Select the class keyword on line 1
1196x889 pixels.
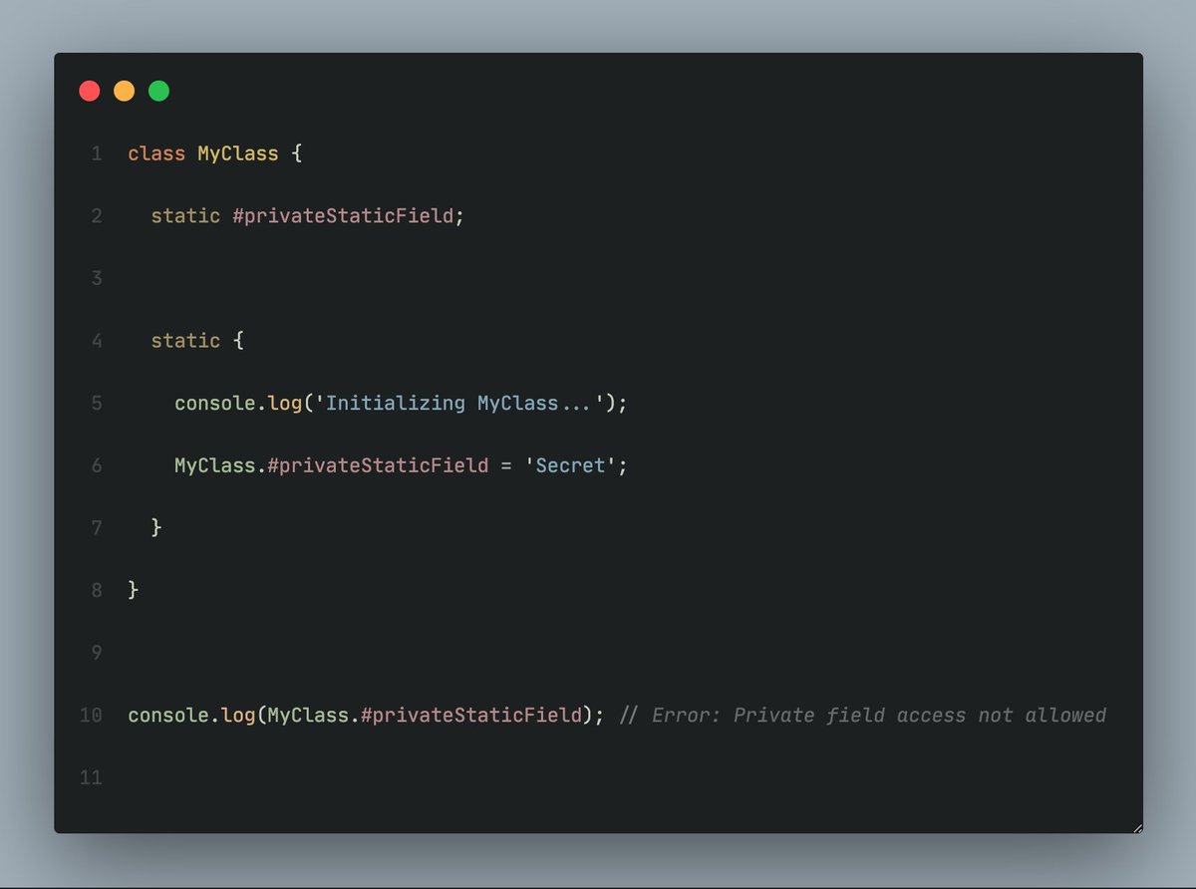[155, 153]
